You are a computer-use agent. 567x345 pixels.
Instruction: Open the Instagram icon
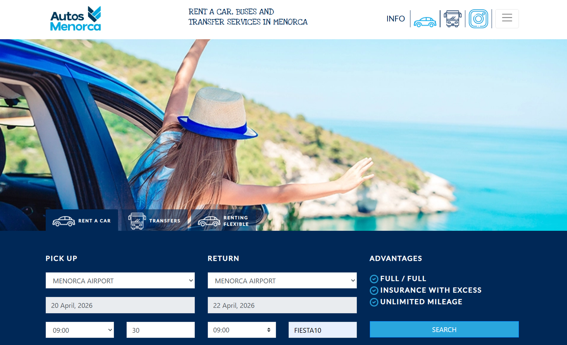[479, 18]
